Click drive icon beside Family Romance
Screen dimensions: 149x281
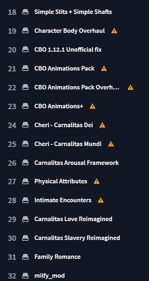(x=25, y=257)
